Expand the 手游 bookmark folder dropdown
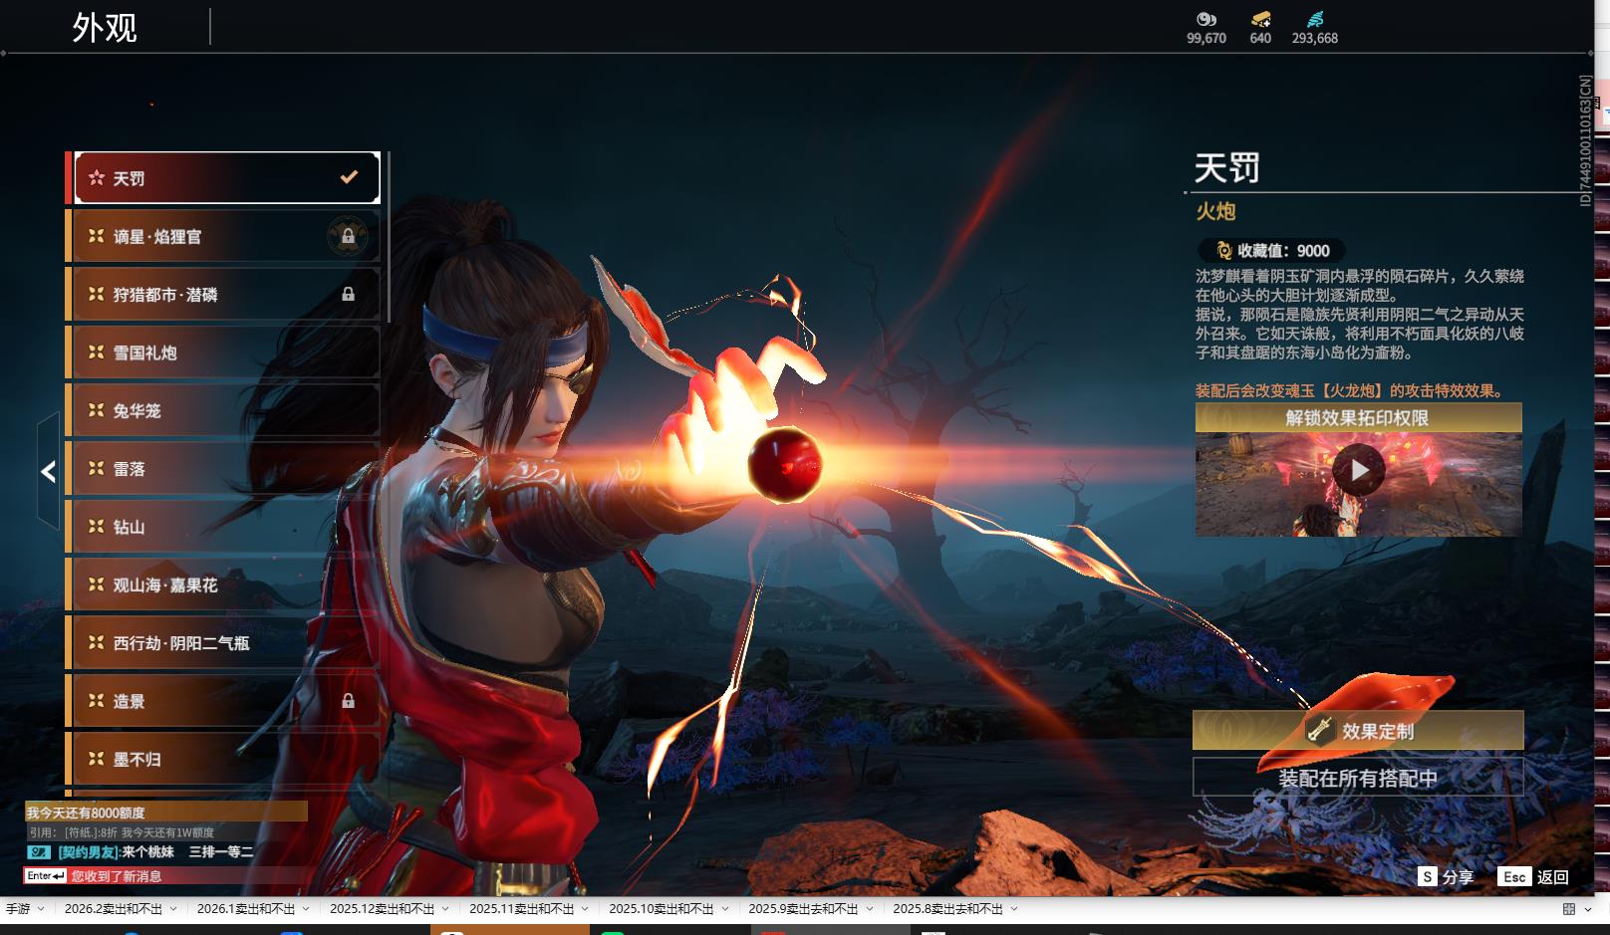 click(x=39, y=909)
